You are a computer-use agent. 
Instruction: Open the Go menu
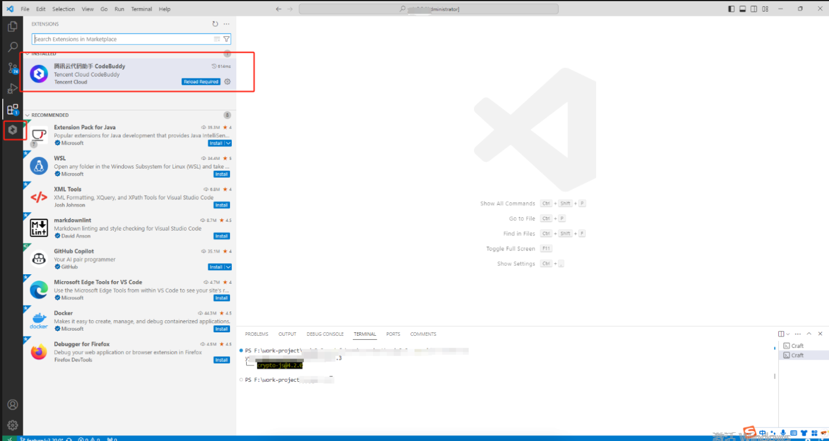[x=104, y=9]
